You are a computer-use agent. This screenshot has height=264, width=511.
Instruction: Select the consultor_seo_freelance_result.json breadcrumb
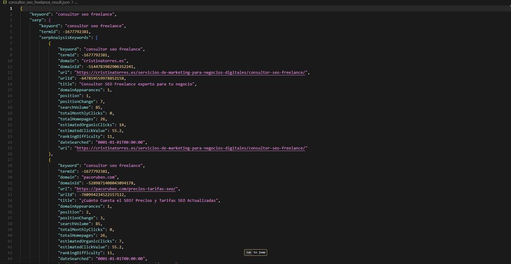38,2
